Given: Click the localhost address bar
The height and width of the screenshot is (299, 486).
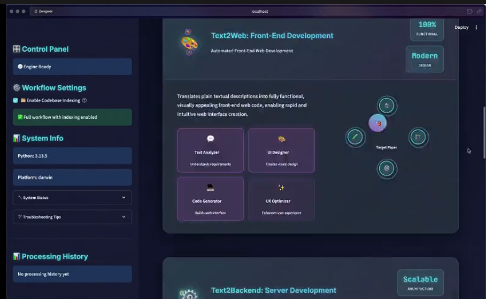Looking at the screenshot, I should point(260,11).
